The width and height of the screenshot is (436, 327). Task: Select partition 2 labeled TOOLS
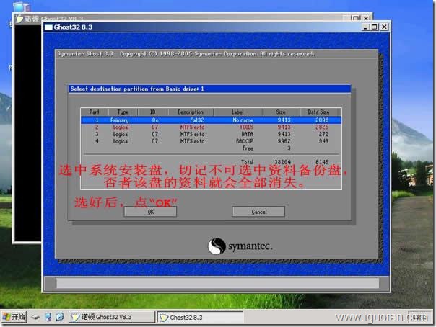click(x=209, y=127)
